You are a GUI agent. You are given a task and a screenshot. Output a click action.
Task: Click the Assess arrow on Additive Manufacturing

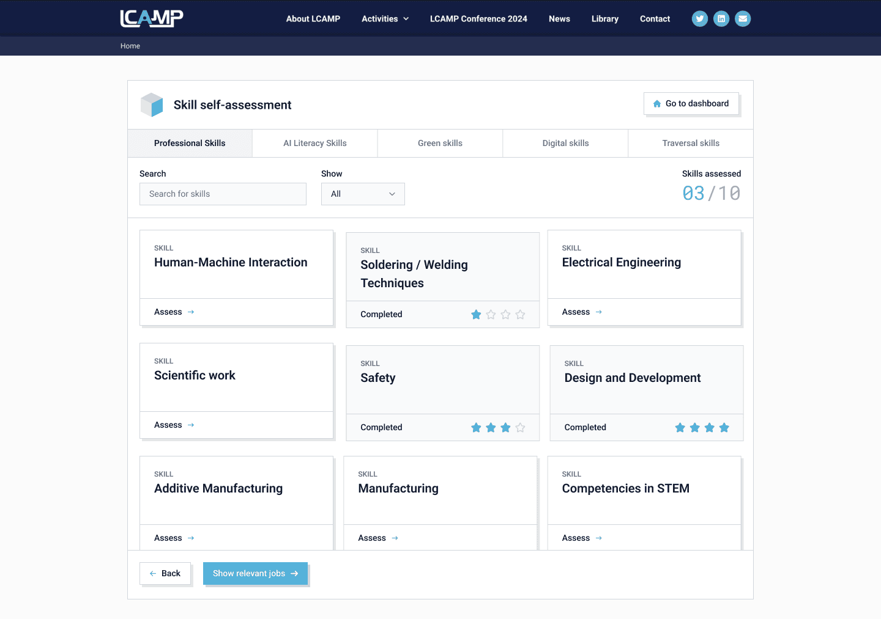[x=191, y=538]
